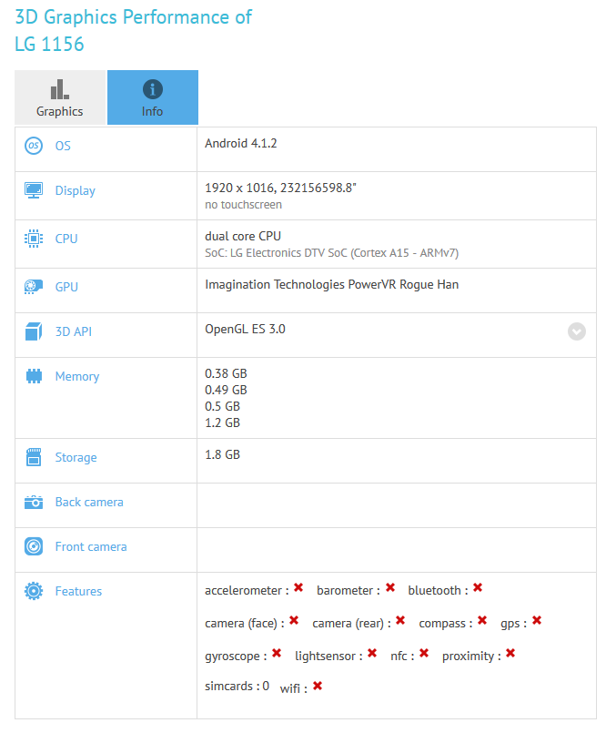Image resolution: width=616 pixels, height=733 pixels.
Task: Click the 'accelerometer :' feature label
Action: [x=247, y=590]
